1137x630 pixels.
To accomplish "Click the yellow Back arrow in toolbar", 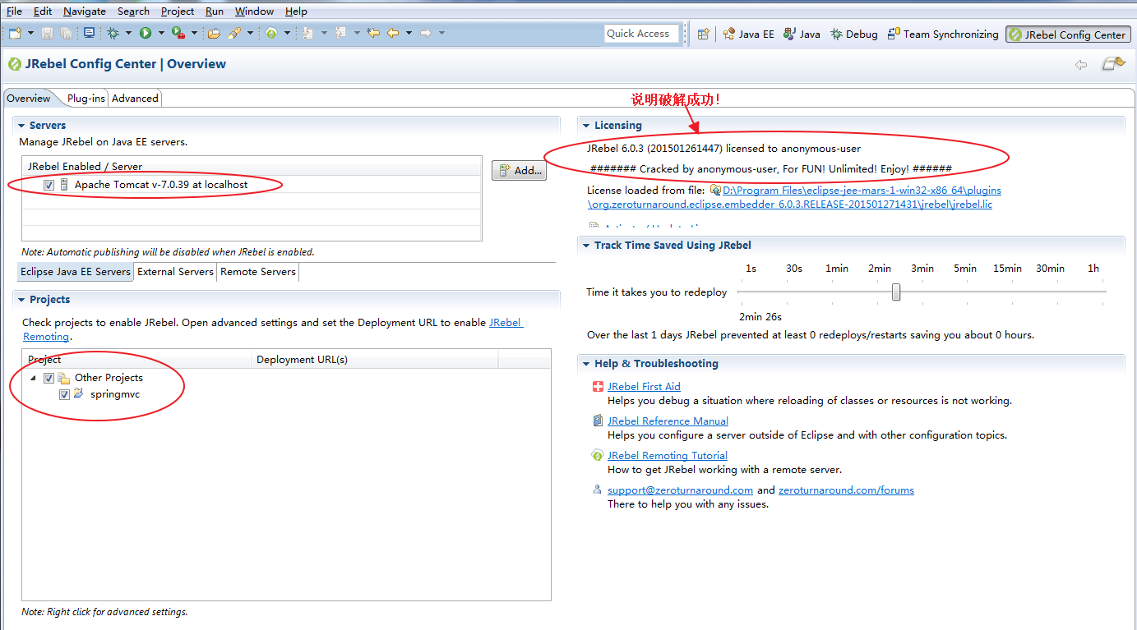I will coord(393,33).
